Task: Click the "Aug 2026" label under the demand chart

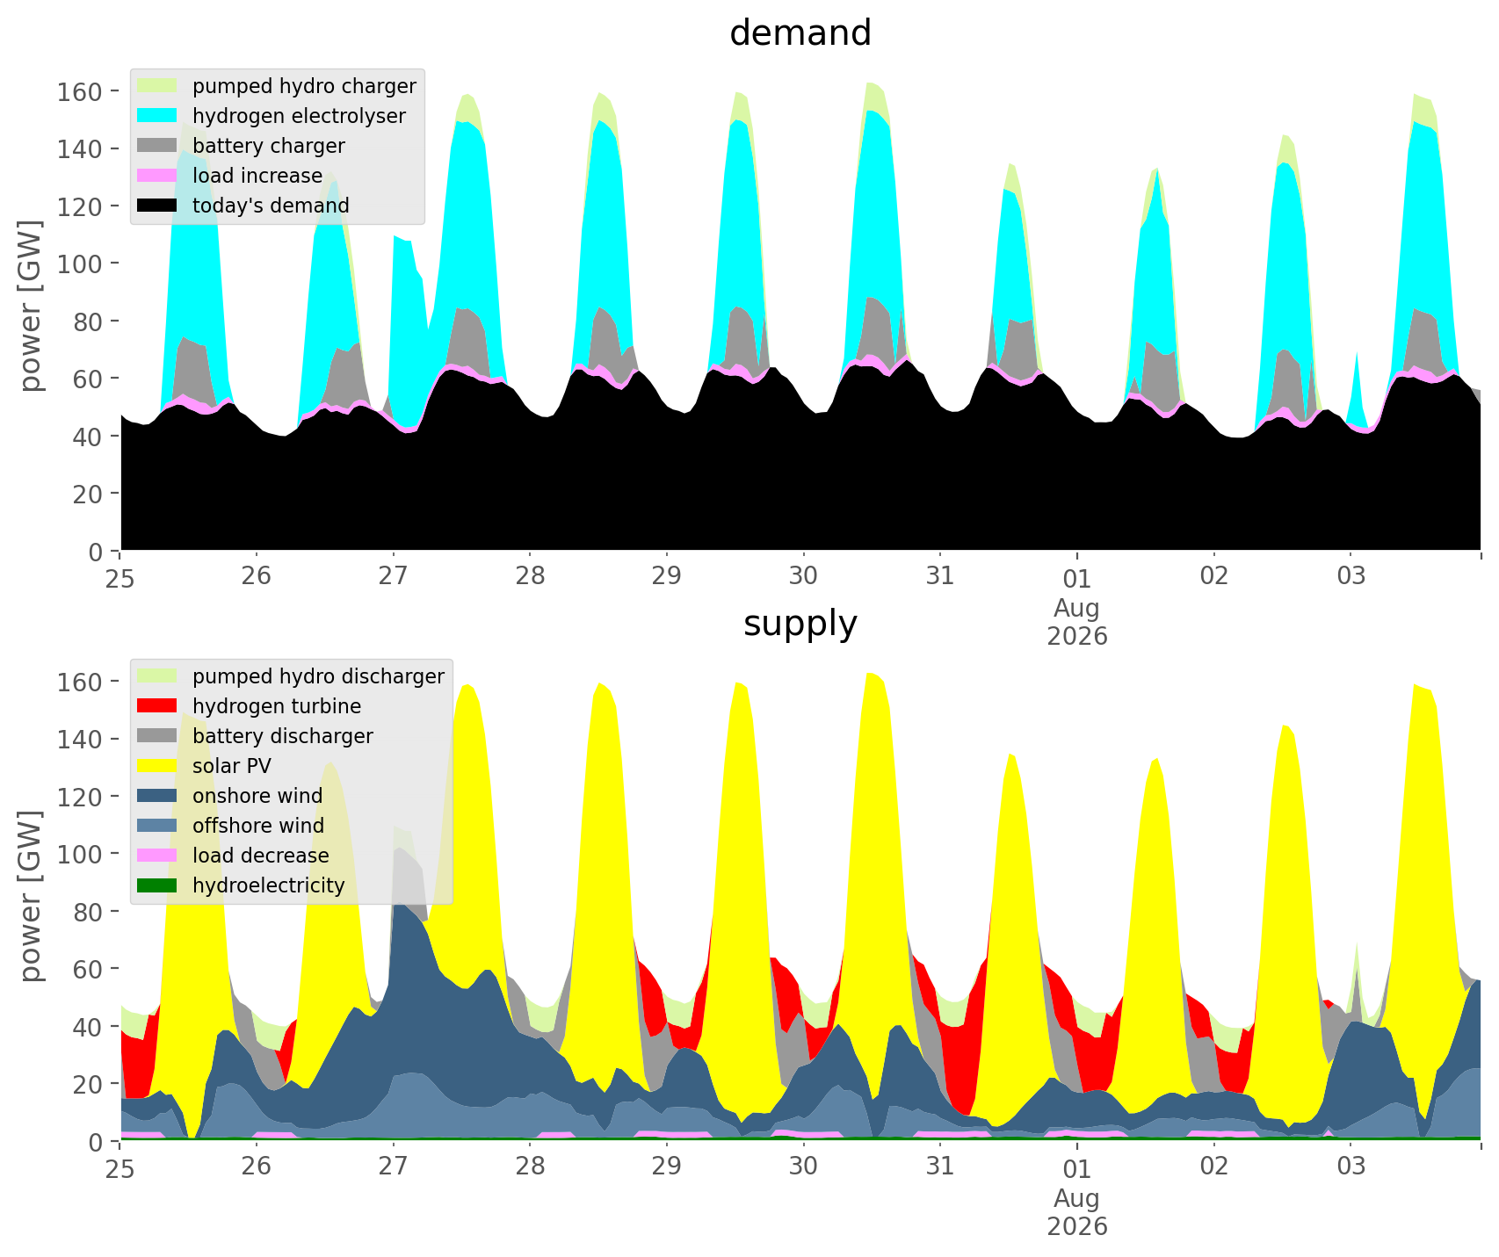Action: tap(1077, 622)
